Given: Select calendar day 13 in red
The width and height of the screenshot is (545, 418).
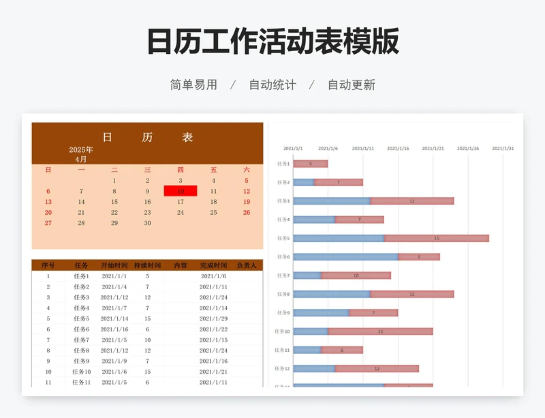Looking at the screenshot, I should 48,202.
